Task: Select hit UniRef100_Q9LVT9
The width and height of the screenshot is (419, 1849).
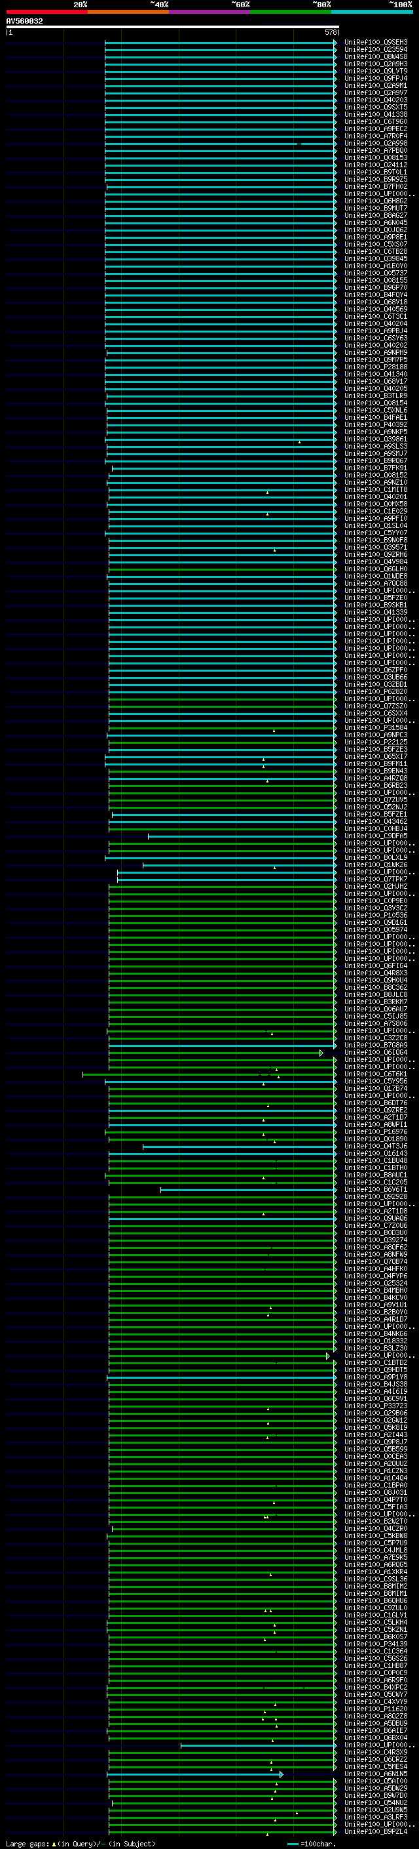Action: coord(375,71)
